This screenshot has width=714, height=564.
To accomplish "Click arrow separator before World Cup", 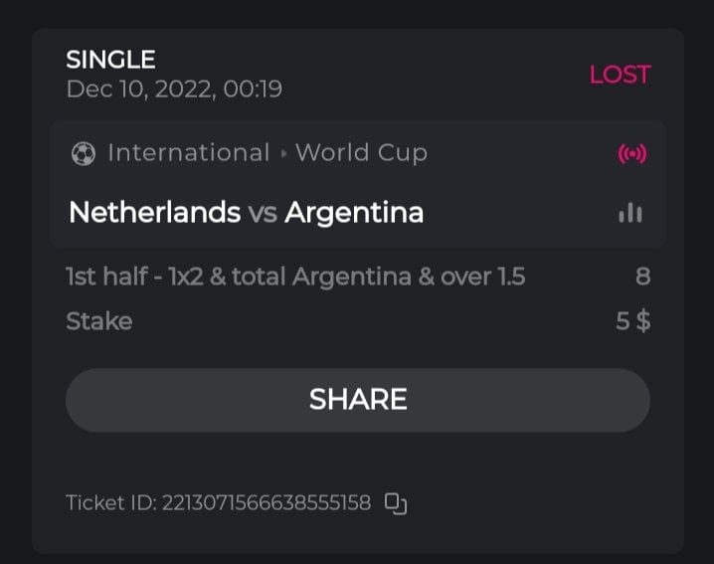I will pyautogui.click(x=283, y=154).
